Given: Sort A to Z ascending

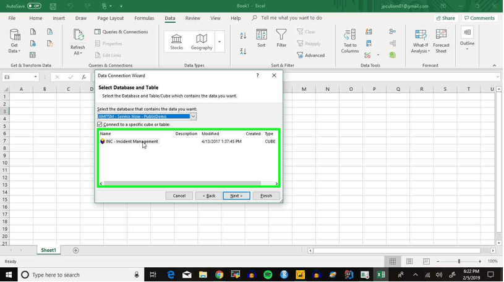Looking at the screenshot, I should 243,36.
